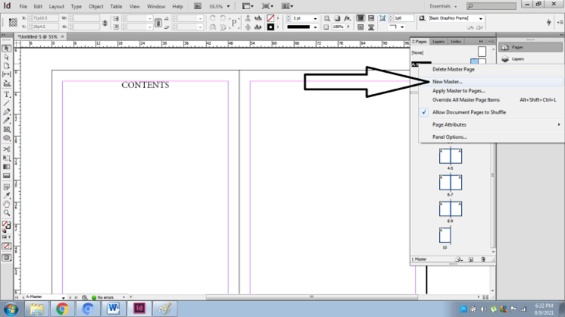Open the Type menu
The height and width of the screenshot is (317, 565).
76,7
